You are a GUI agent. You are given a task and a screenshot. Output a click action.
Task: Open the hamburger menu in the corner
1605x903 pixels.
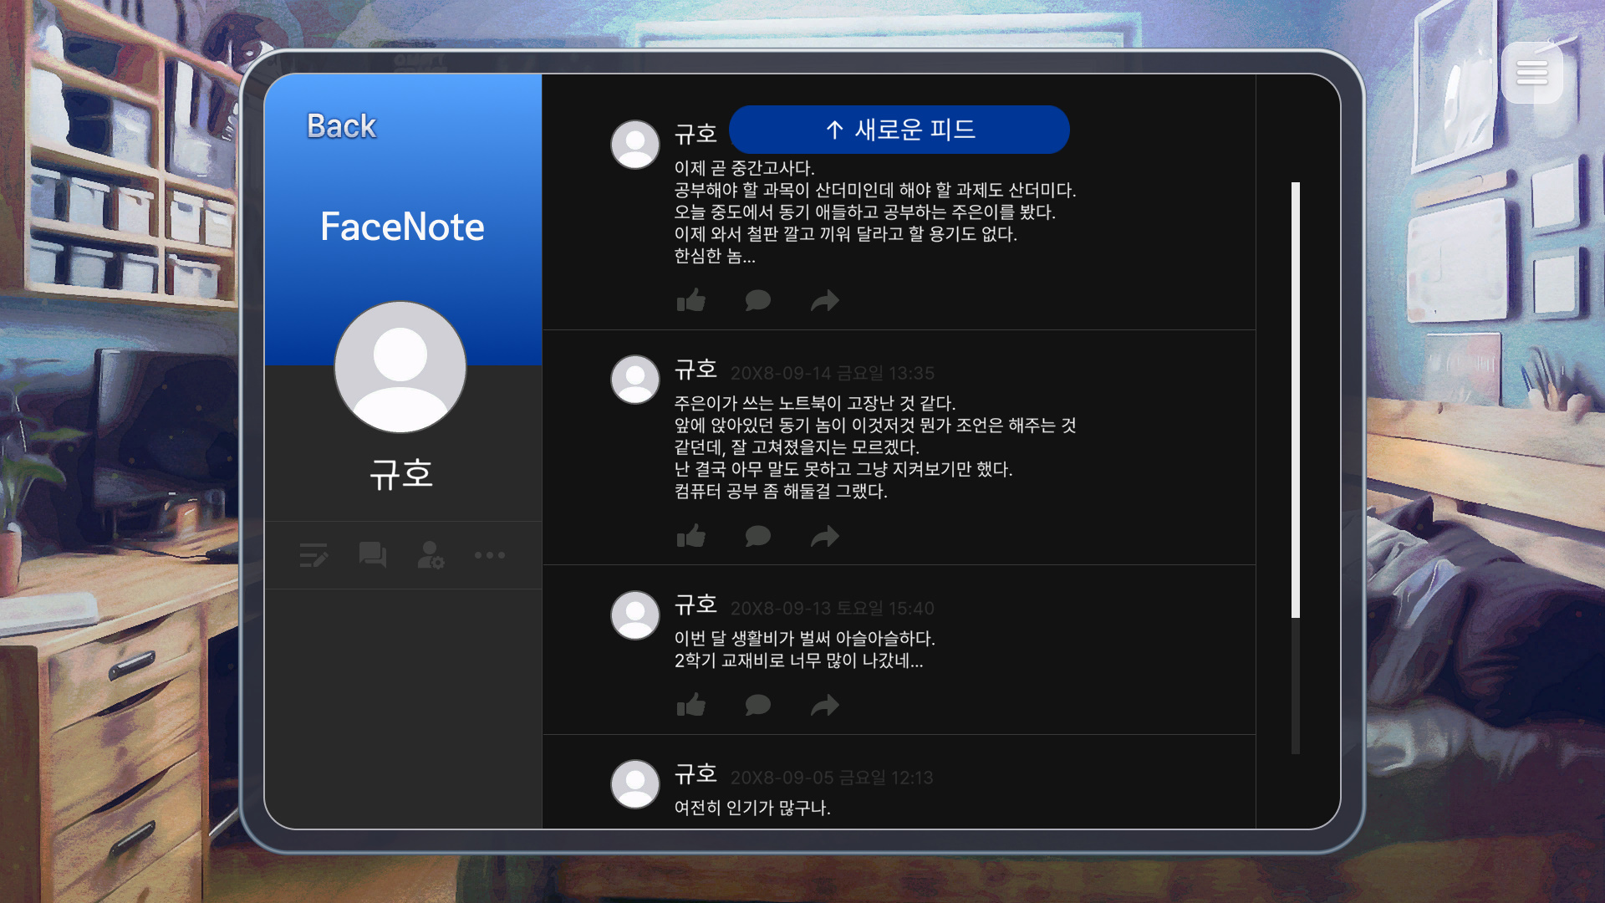tap(1531, 73)
